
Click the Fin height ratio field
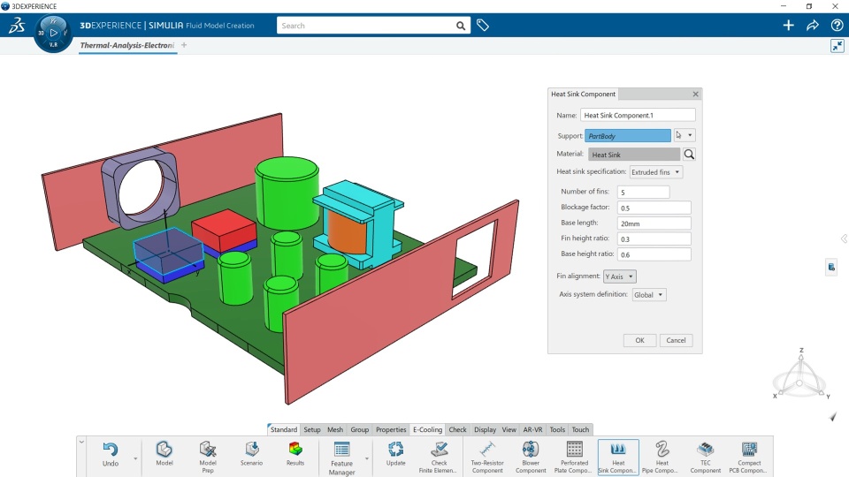click(654, 239)
